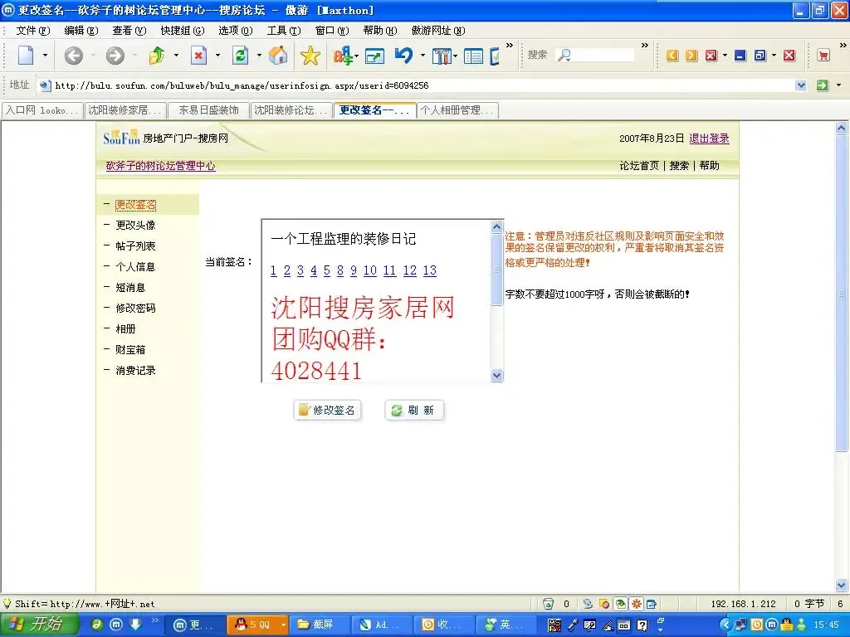This screenshot has height=637, width=850.
Task: Click the 刷新 button
Action: 414,410
